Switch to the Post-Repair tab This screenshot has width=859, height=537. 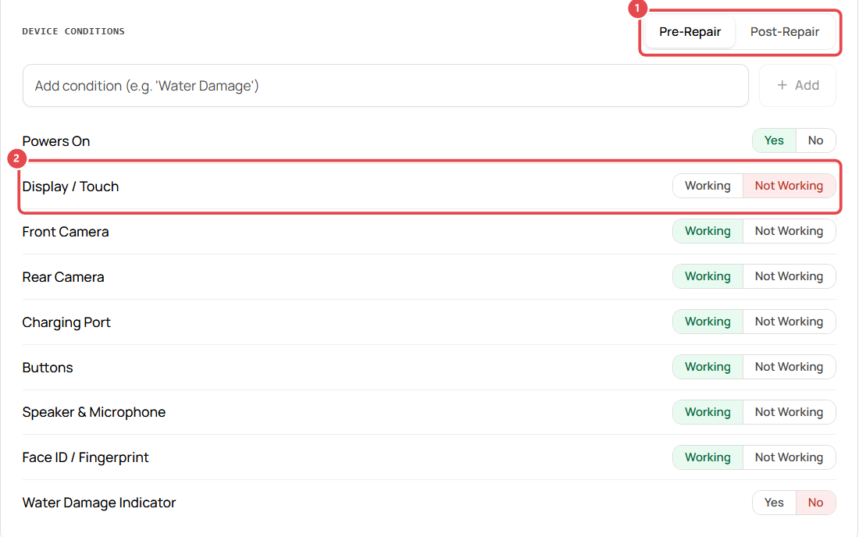point(785,32)
